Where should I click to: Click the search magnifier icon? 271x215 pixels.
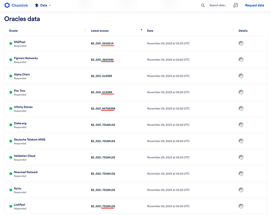[203, 6]
